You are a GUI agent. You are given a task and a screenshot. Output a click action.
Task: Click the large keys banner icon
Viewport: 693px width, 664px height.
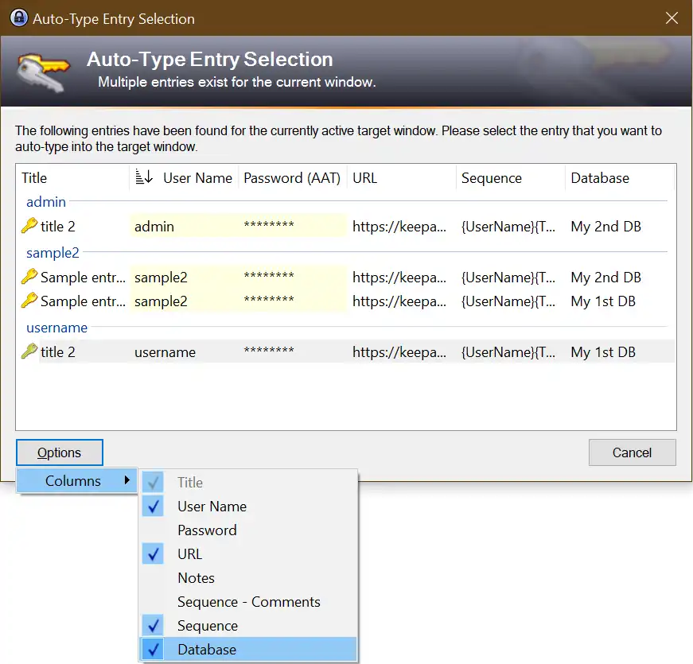click(43, 72)
